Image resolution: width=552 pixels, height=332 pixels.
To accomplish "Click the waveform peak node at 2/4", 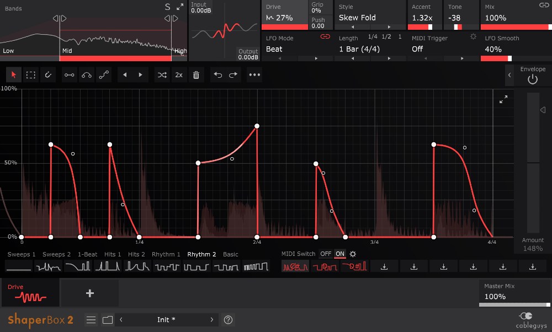I will (257, 126).
